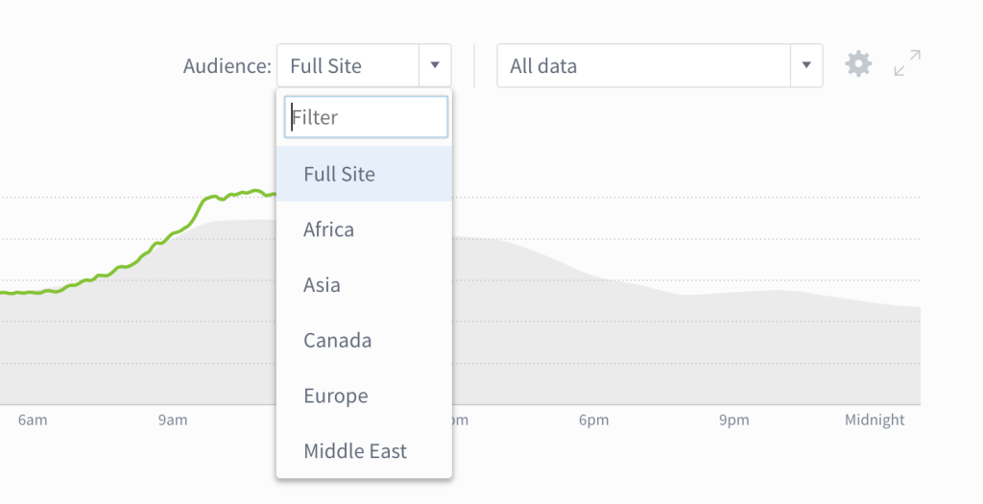Open the gear settings icon
Screen dimensions: 983x504
[x=858, y=64]
